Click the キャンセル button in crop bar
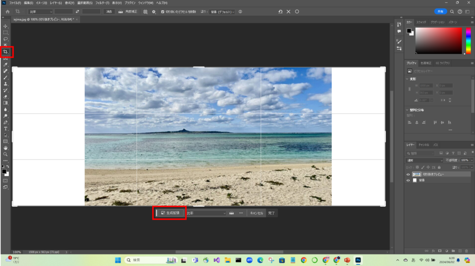This screenshot has width=475, height=266. pyautogui.click(x=257, y=213)
